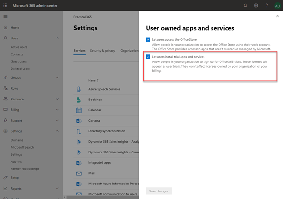
Task: Click the Save changes button
Action: coord(158,191)
